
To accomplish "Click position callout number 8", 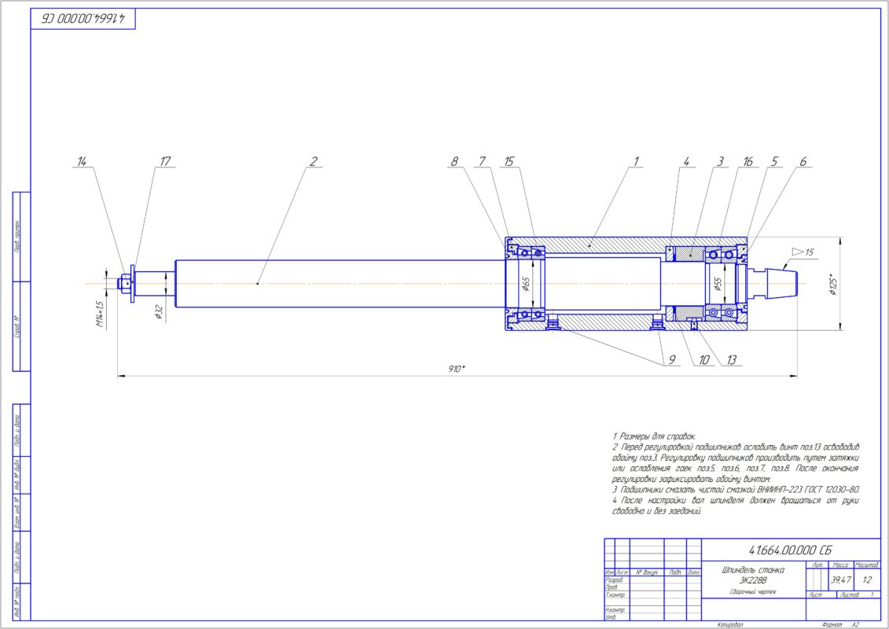I will (x=454, y=162).
